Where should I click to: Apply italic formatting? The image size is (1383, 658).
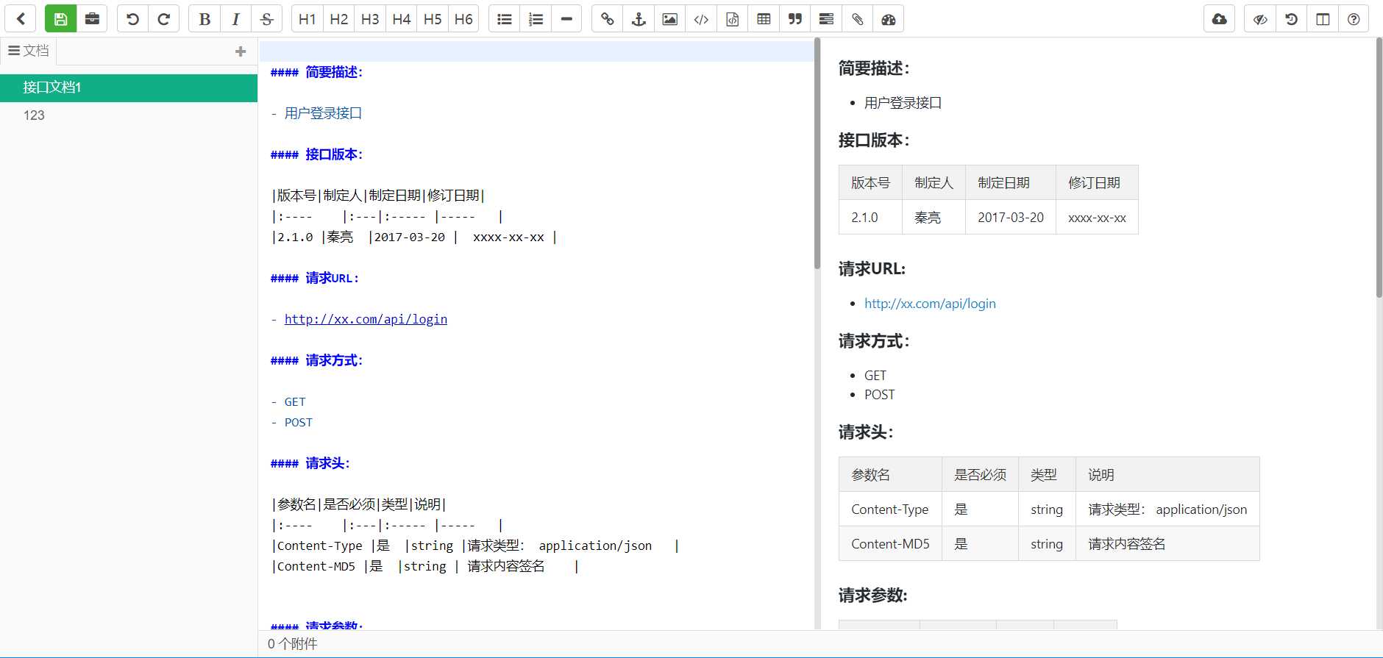pyautogui.click(x=235, y=19)
